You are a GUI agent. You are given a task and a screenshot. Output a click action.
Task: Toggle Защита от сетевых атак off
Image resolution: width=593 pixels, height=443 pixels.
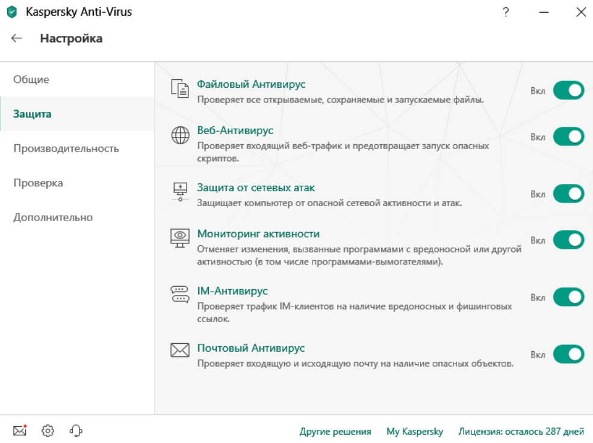[569, 194]
